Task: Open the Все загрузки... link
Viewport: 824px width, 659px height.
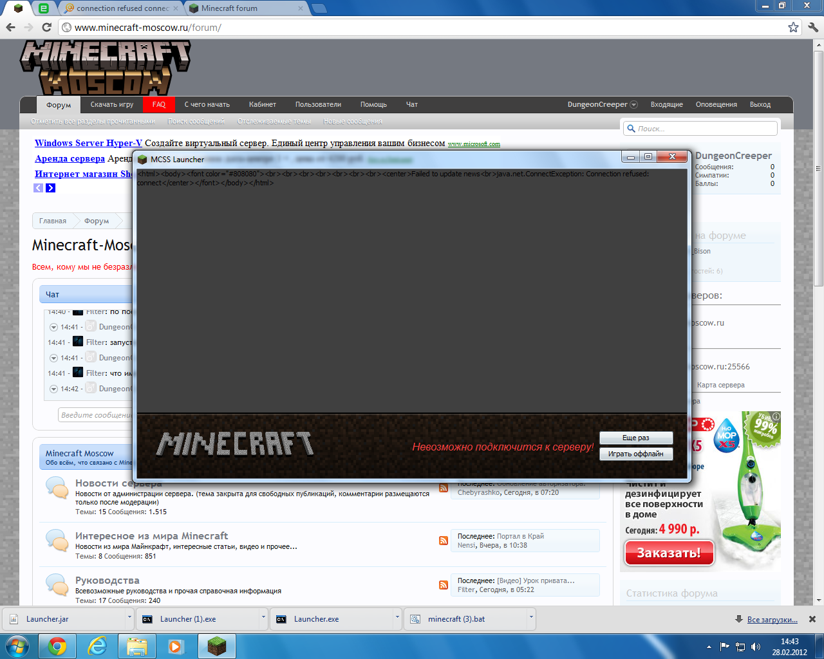Action: (x=772, y=620)
